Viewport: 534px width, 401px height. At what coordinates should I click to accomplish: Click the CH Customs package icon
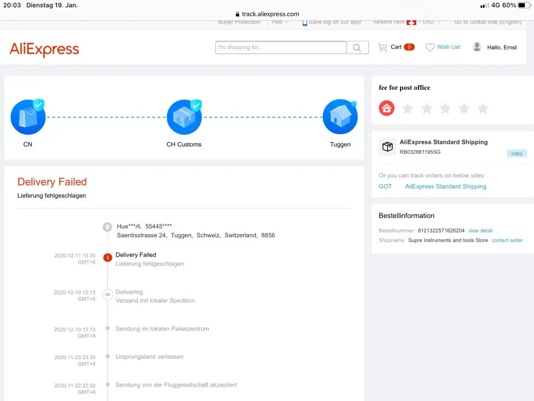(184, 117)
